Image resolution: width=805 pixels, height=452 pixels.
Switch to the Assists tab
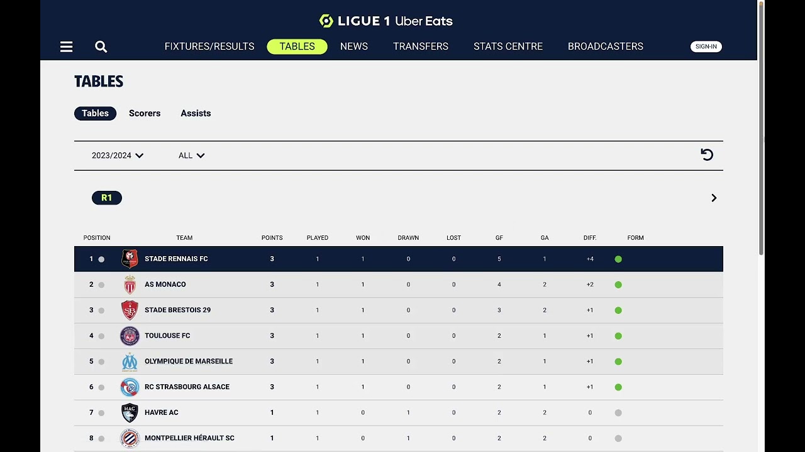click(196, 113)
